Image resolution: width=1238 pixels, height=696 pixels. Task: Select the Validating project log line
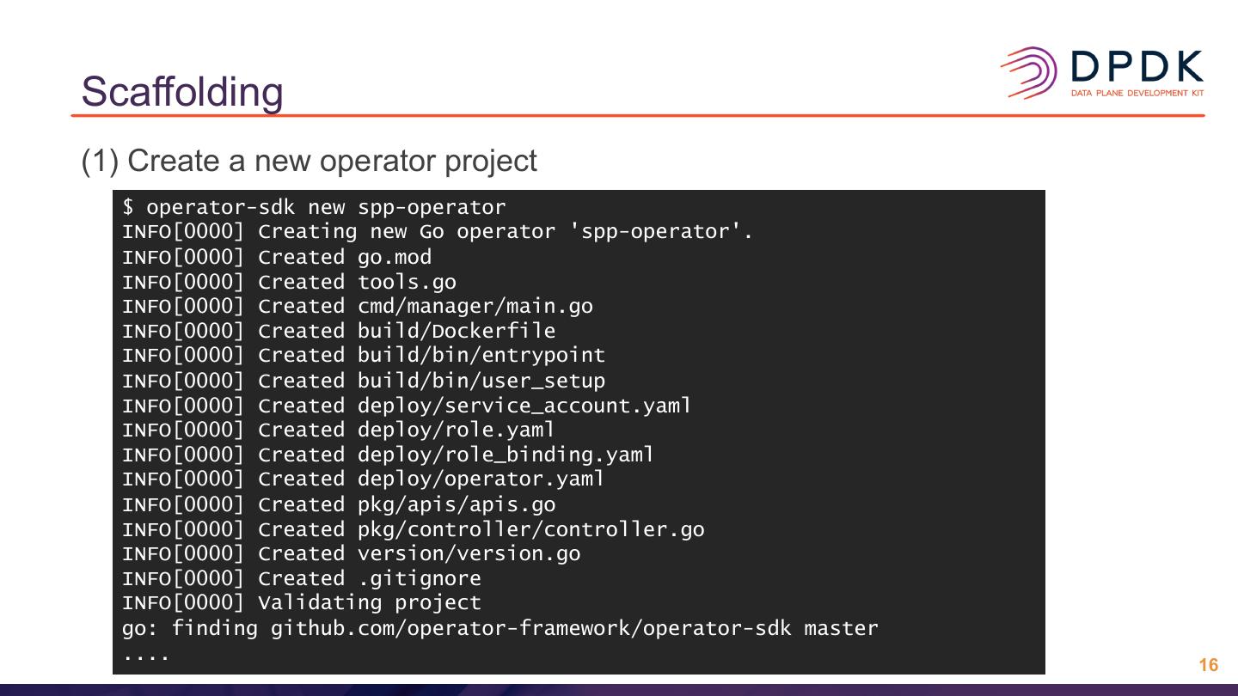click(301, 602)
